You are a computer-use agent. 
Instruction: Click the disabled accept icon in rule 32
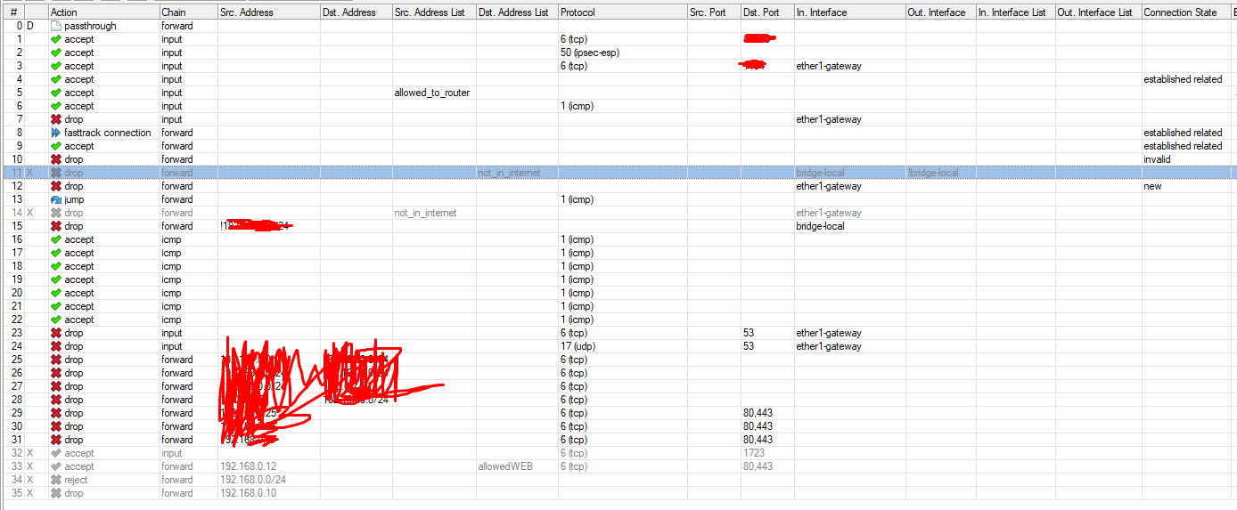point(56,453)
